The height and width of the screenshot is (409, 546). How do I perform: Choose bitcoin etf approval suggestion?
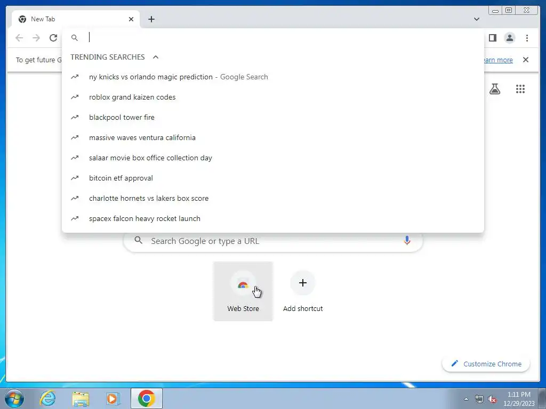pyautogui.click(x=273, y=178)
